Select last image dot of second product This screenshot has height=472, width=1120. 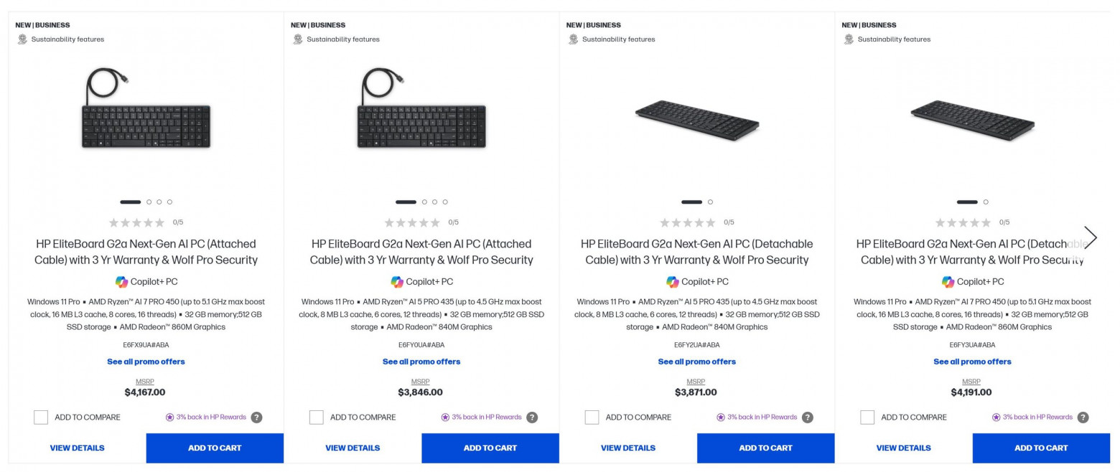tap(445, 202)
